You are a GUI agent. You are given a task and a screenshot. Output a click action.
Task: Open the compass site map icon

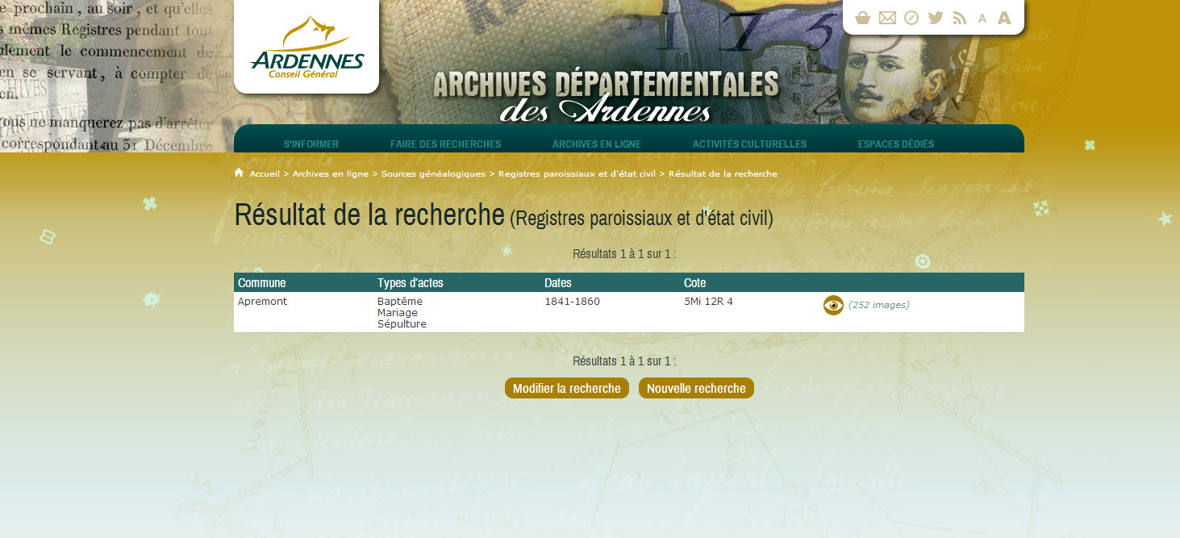(x=911, y=18)
